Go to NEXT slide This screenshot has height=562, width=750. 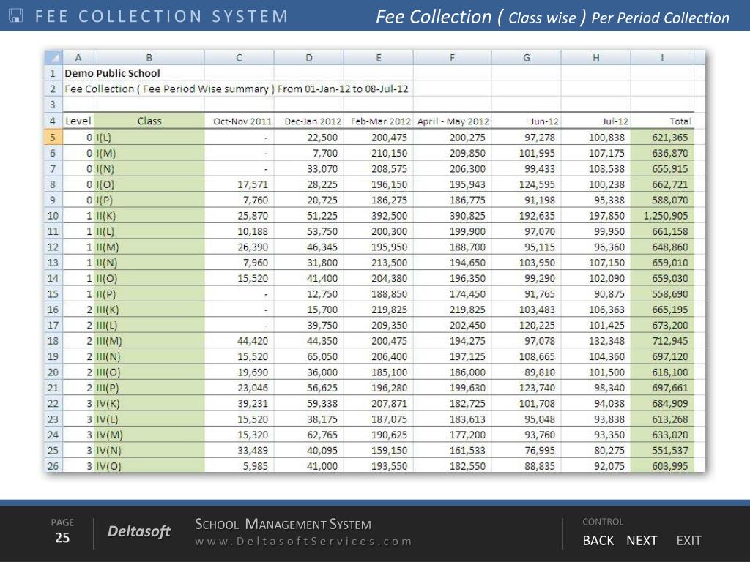pos(642,541)
